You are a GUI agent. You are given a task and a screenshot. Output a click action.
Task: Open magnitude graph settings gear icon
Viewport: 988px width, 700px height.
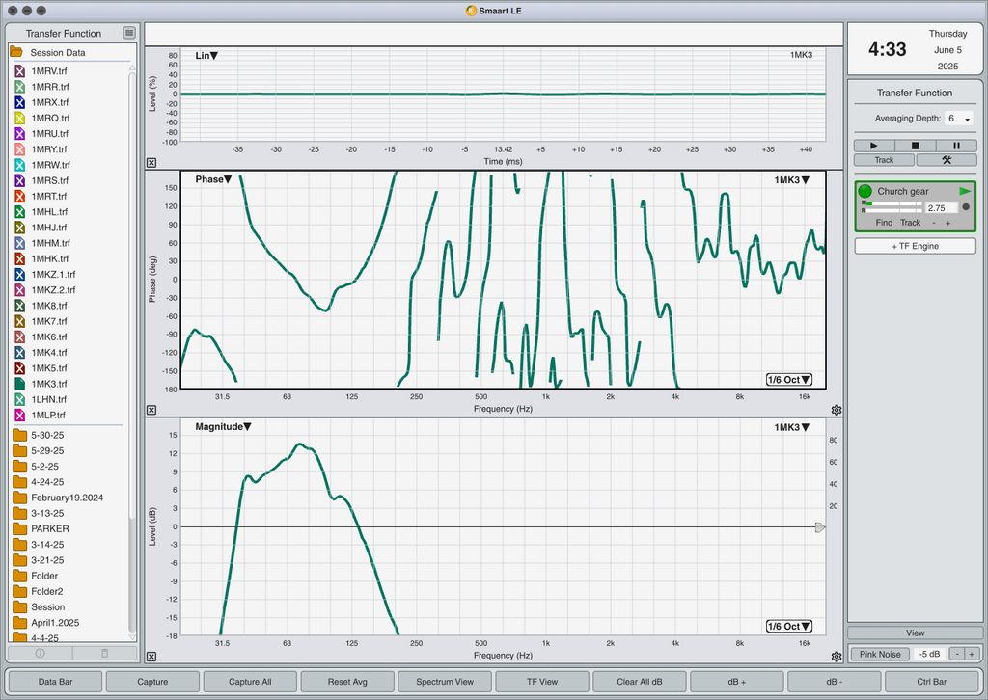837,657
